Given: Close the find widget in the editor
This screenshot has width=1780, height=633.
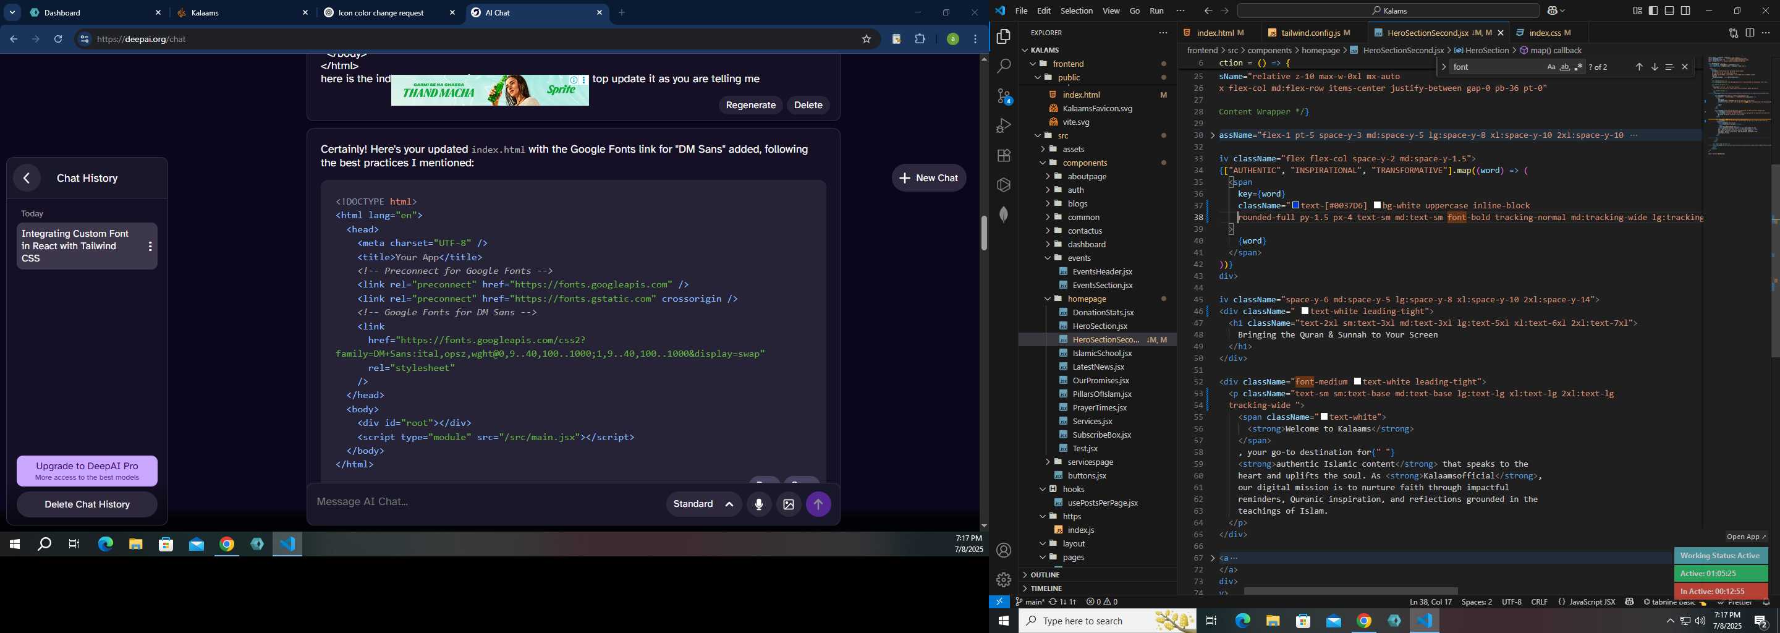Looking at the screenshot, I should click(x=1685, y=67).
